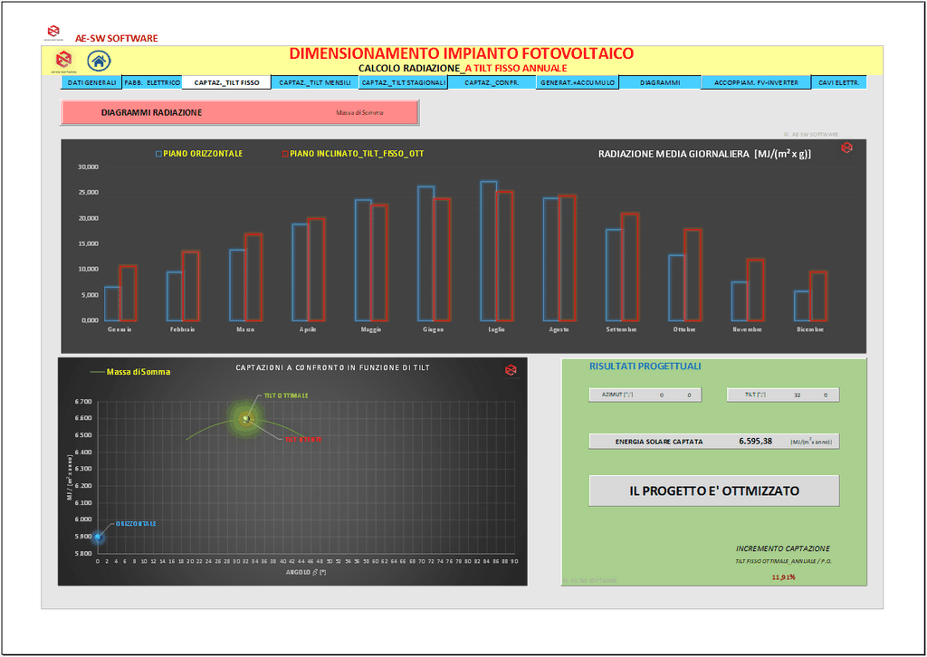
Task: Open CAPTAZ._TILT MENSILI tab
Action: [x=314, y=82]
